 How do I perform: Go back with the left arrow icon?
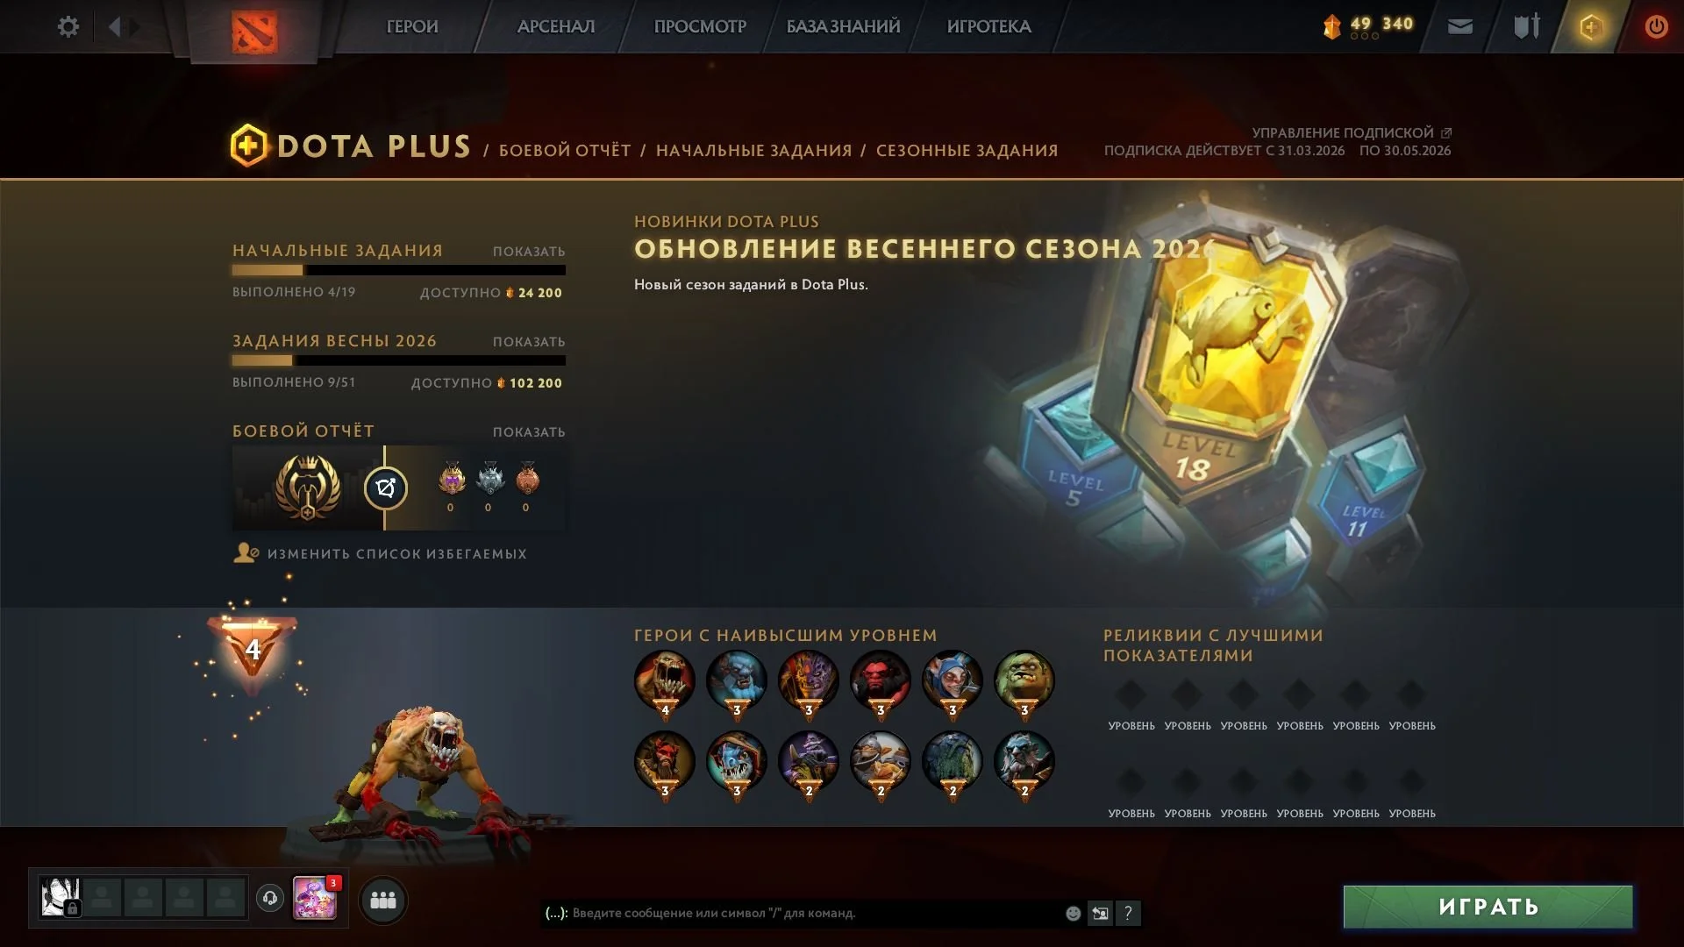[114, 26]
